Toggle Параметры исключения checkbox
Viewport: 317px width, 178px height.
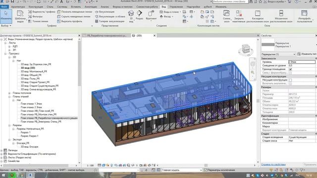coord(206,170)
